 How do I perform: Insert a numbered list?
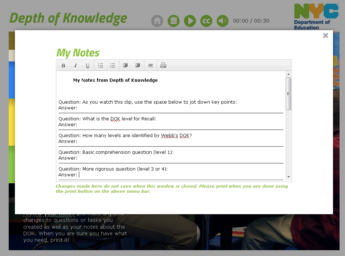pyautogui.click(x=101, y=65)
